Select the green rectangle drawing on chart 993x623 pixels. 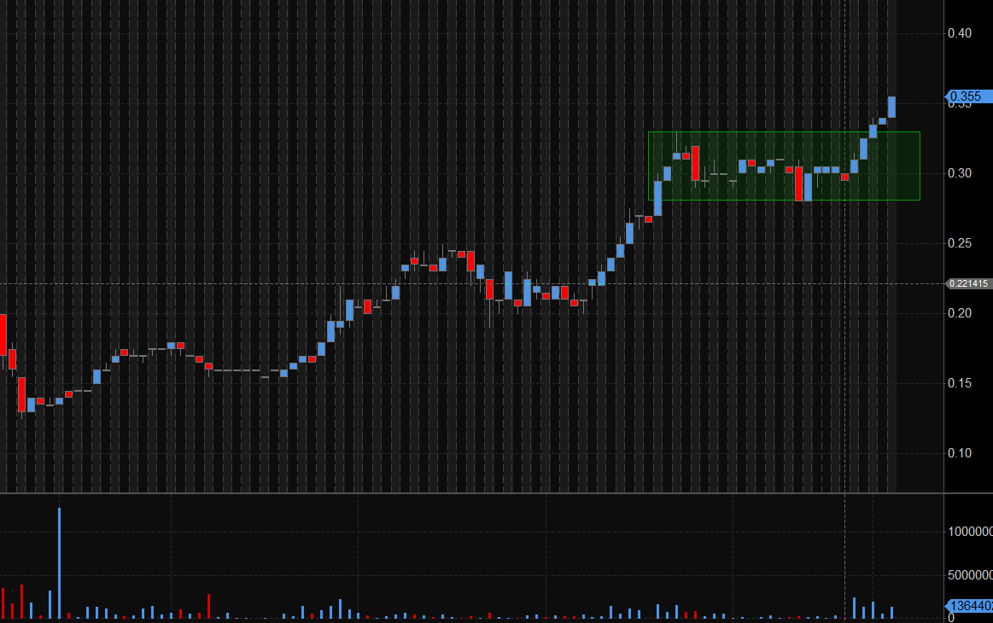[784, 166]
